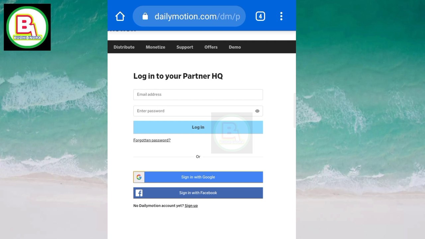Viewport: 425px width, 239px height.
Task: Open the browser three-dot menu
Action: pos(281,16)
